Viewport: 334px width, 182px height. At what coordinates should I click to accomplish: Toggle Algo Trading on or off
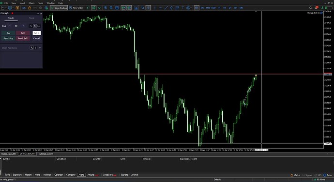coord(59,8)
